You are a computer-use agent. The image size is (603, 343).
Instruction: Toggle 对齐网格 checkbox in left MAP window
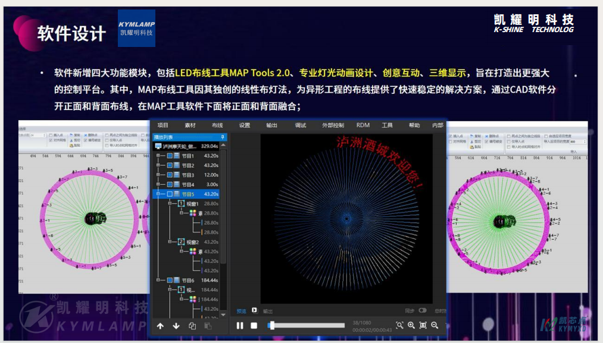(x=51, y=140)
